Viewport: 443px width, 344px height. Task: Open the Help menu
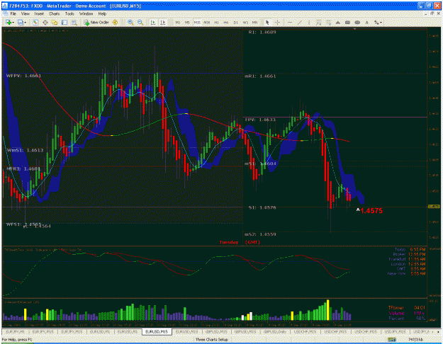[102, 13]
